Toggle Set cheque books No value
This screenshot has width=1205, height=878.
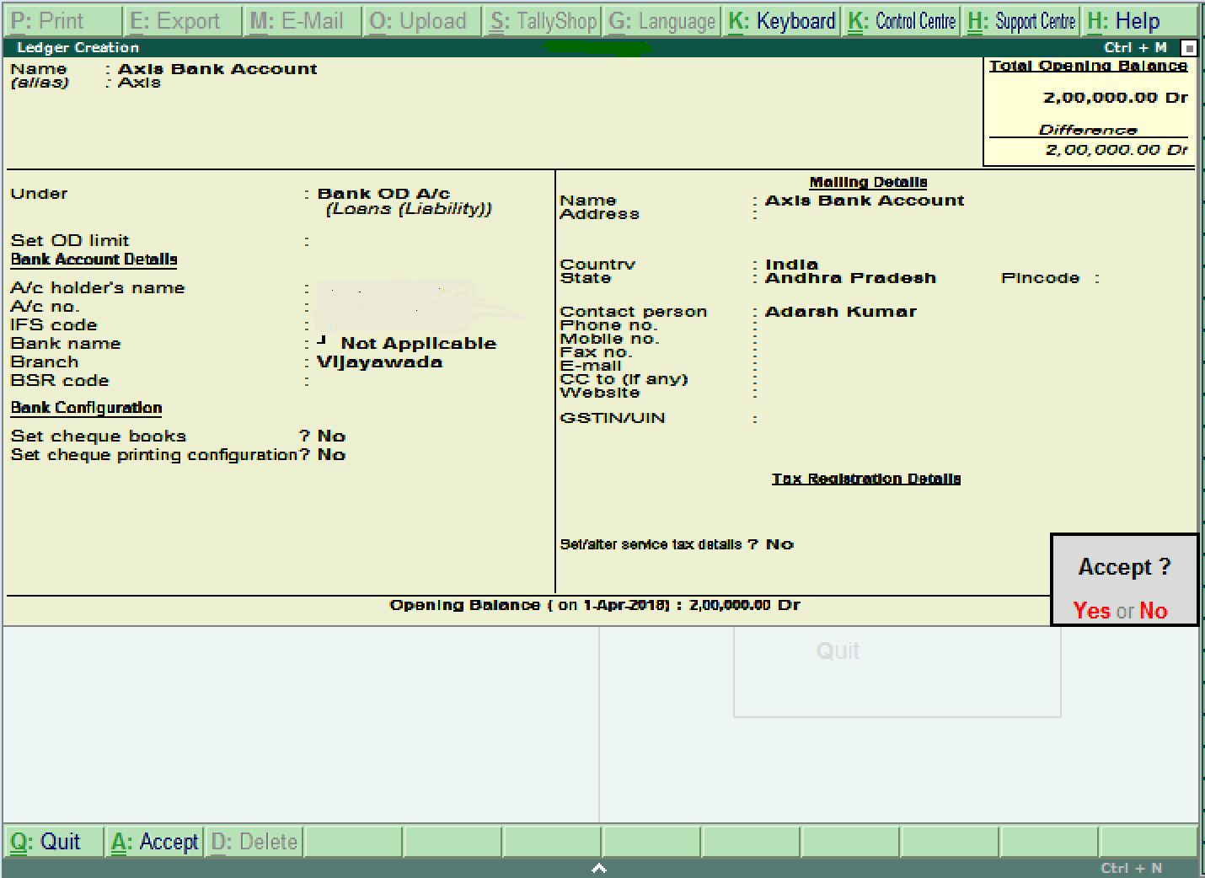point(331,436)
